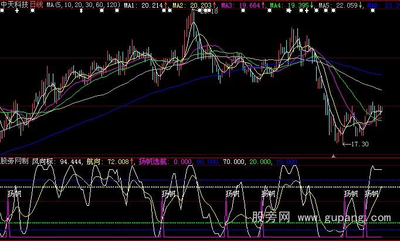The height and width of the screenshot is (241, 400).
Task: Click the yellow MA2 20.203 label
Action: coord(194,4)
